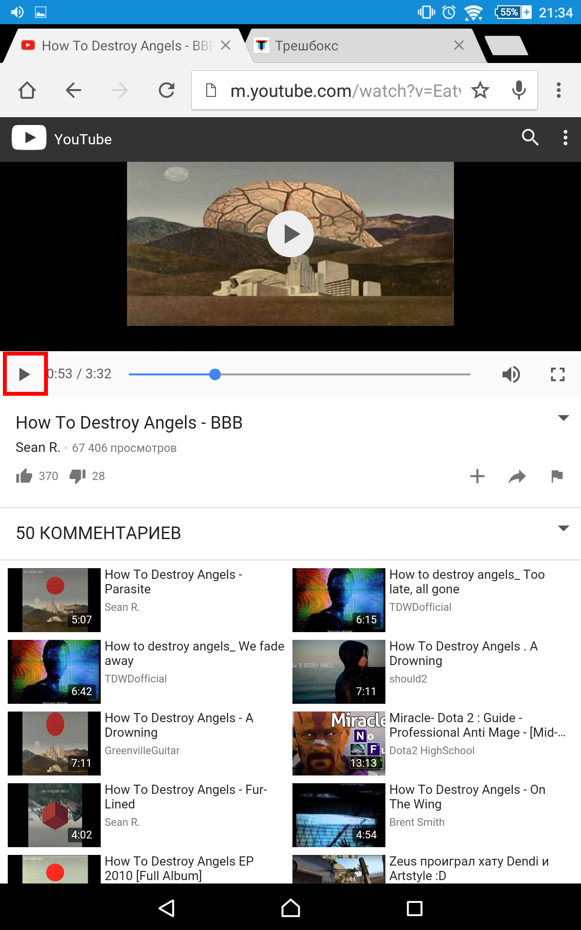Bookmark page with the star icon

click(480, 90)
